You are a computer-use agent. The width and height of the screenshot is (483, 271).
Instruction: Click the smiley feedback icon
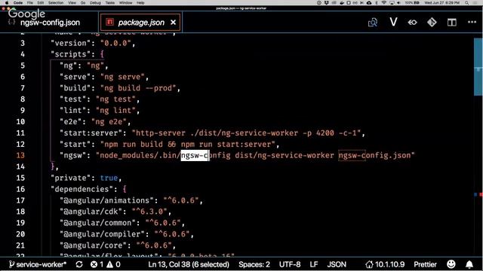click(x=451, y=264)
